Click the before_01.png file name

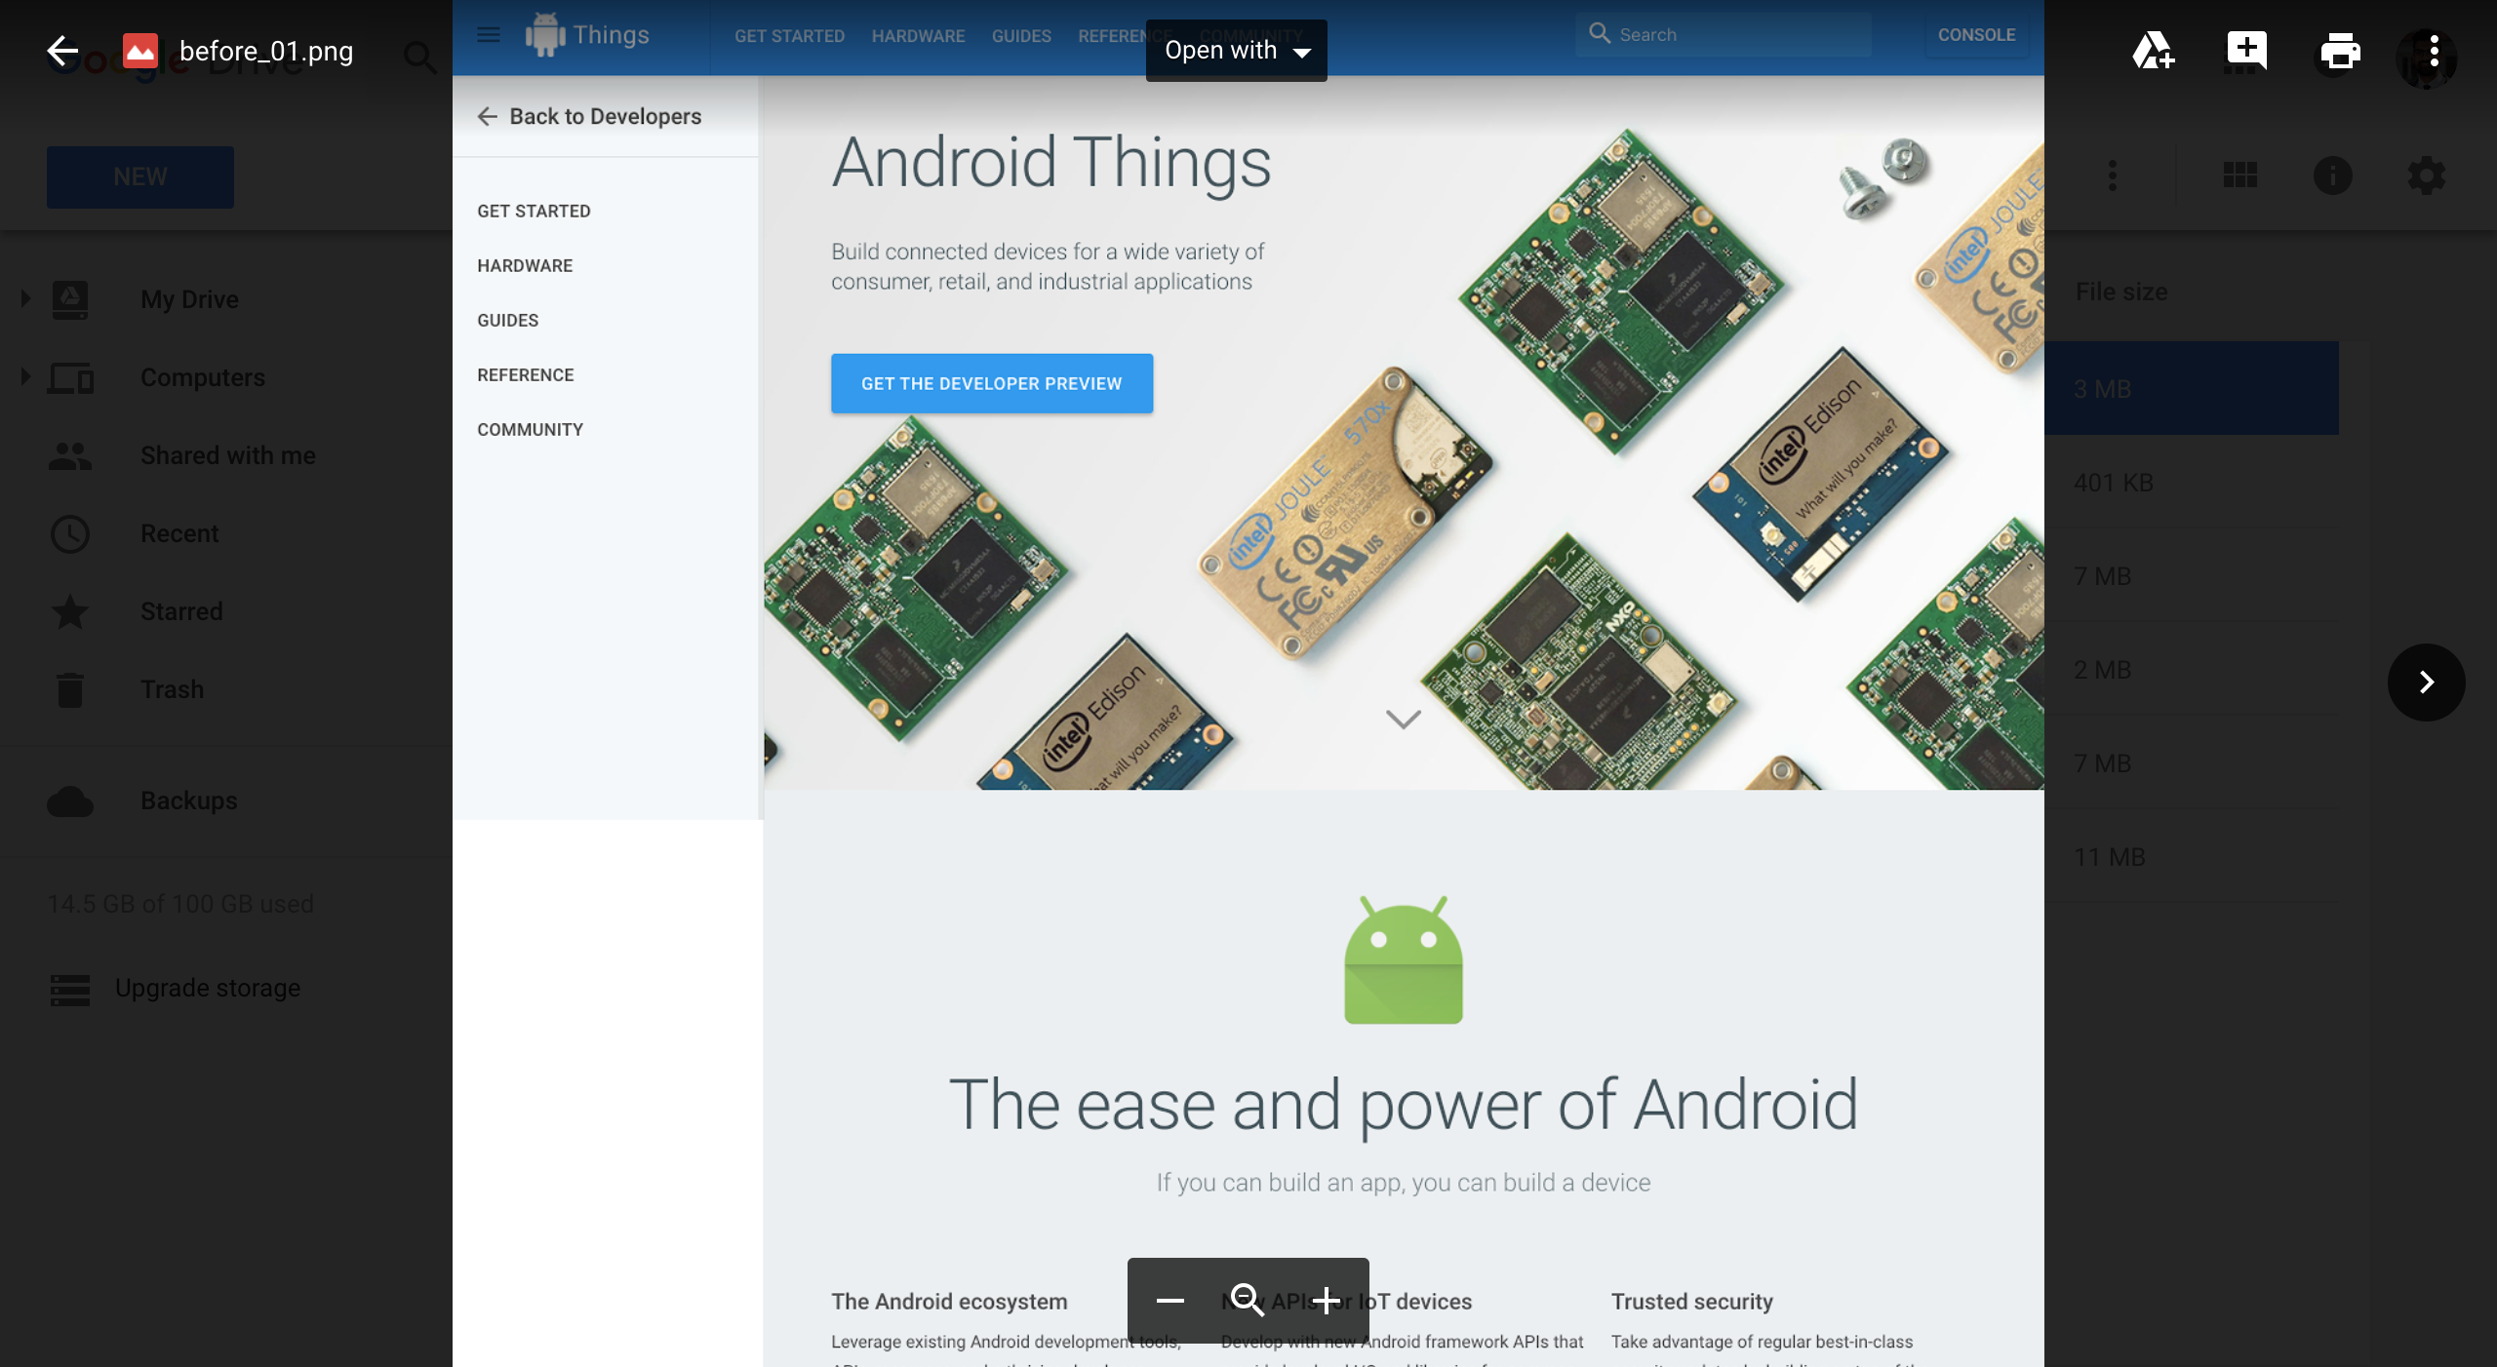click(x=266, y=51)
